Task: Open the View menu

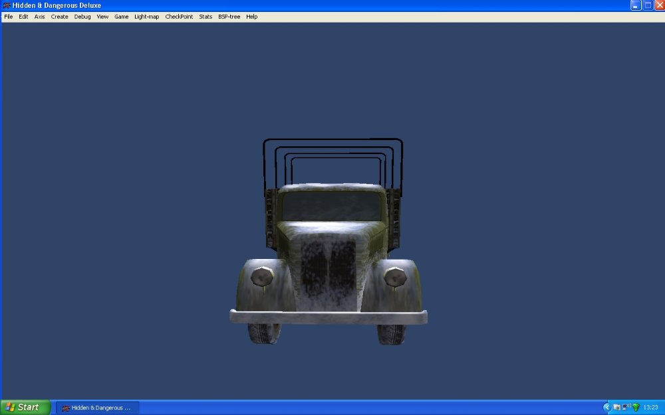Action: pyautogui.click(x=102, y=17)
